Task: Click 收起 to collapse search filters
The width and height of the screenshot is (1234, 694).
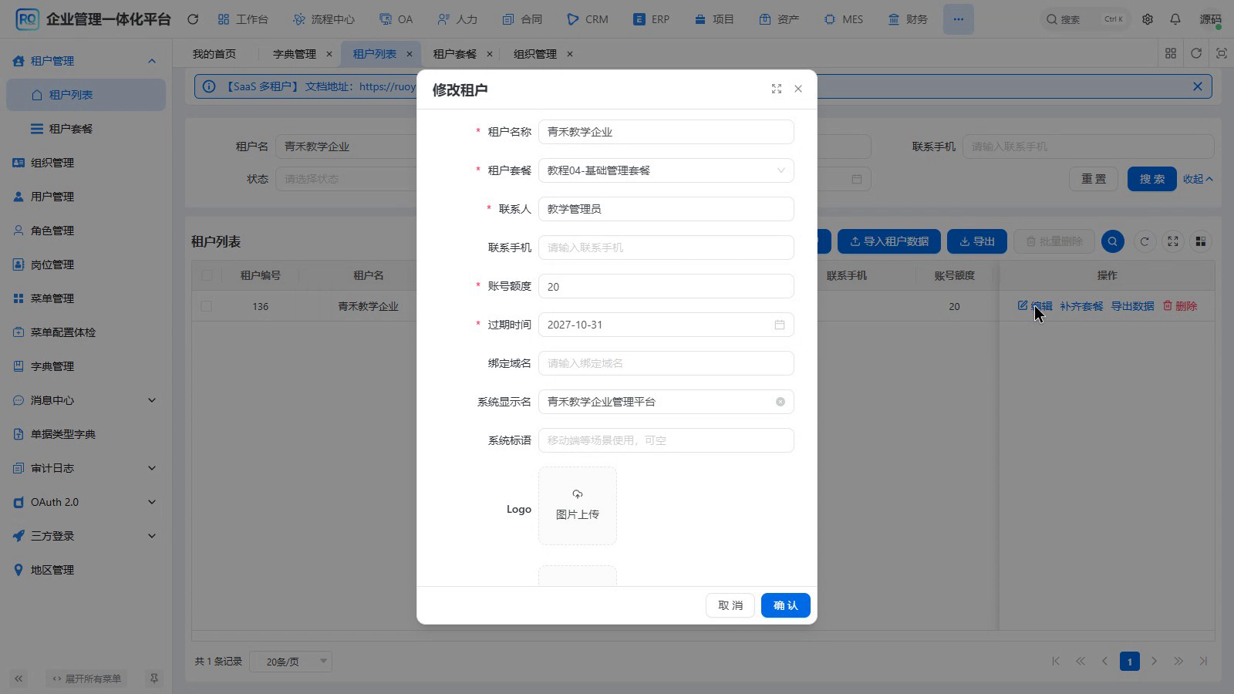Action: point(1199,179)
